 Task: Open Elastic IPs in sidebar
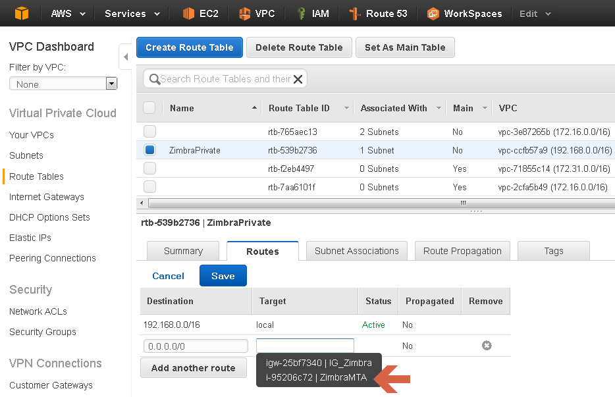click(x=30, y=238)
